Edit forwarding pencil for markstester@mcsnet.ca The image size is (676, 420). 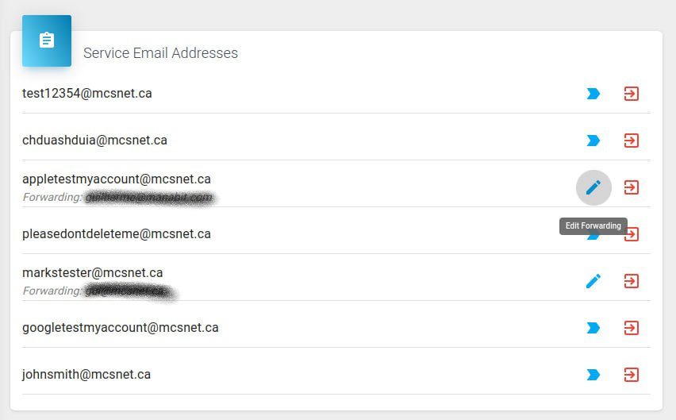[593, 281]
